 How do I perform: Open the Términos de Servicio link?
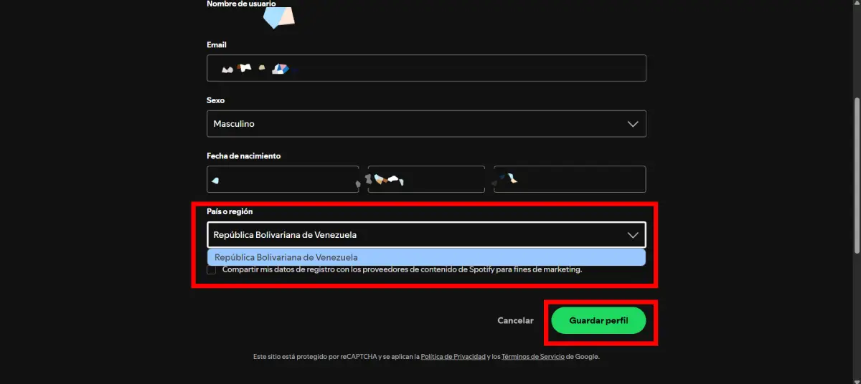pyautogui.click(x=533, y=357)
